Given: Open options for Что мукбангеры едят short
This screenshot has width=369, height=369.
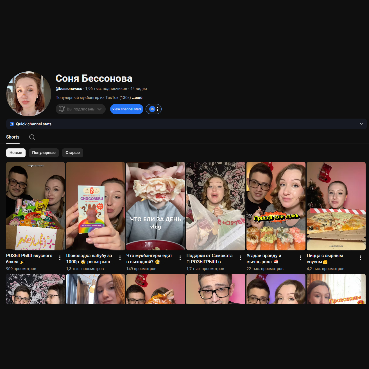Looking at the screenshot, I should [x=180, y=258].
